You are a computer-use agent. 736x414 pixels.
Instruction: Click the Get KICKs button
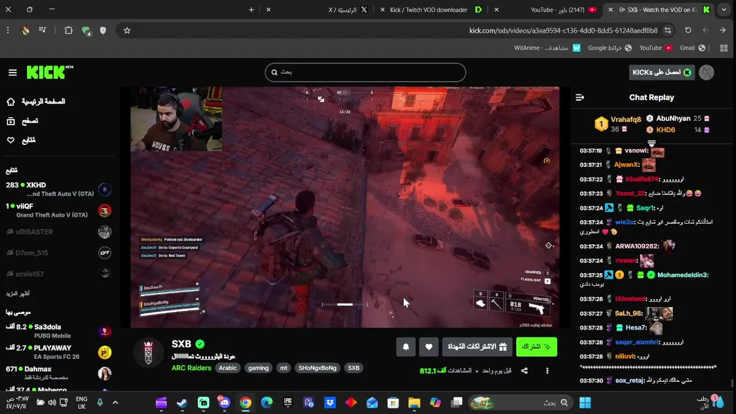(662, 72)
